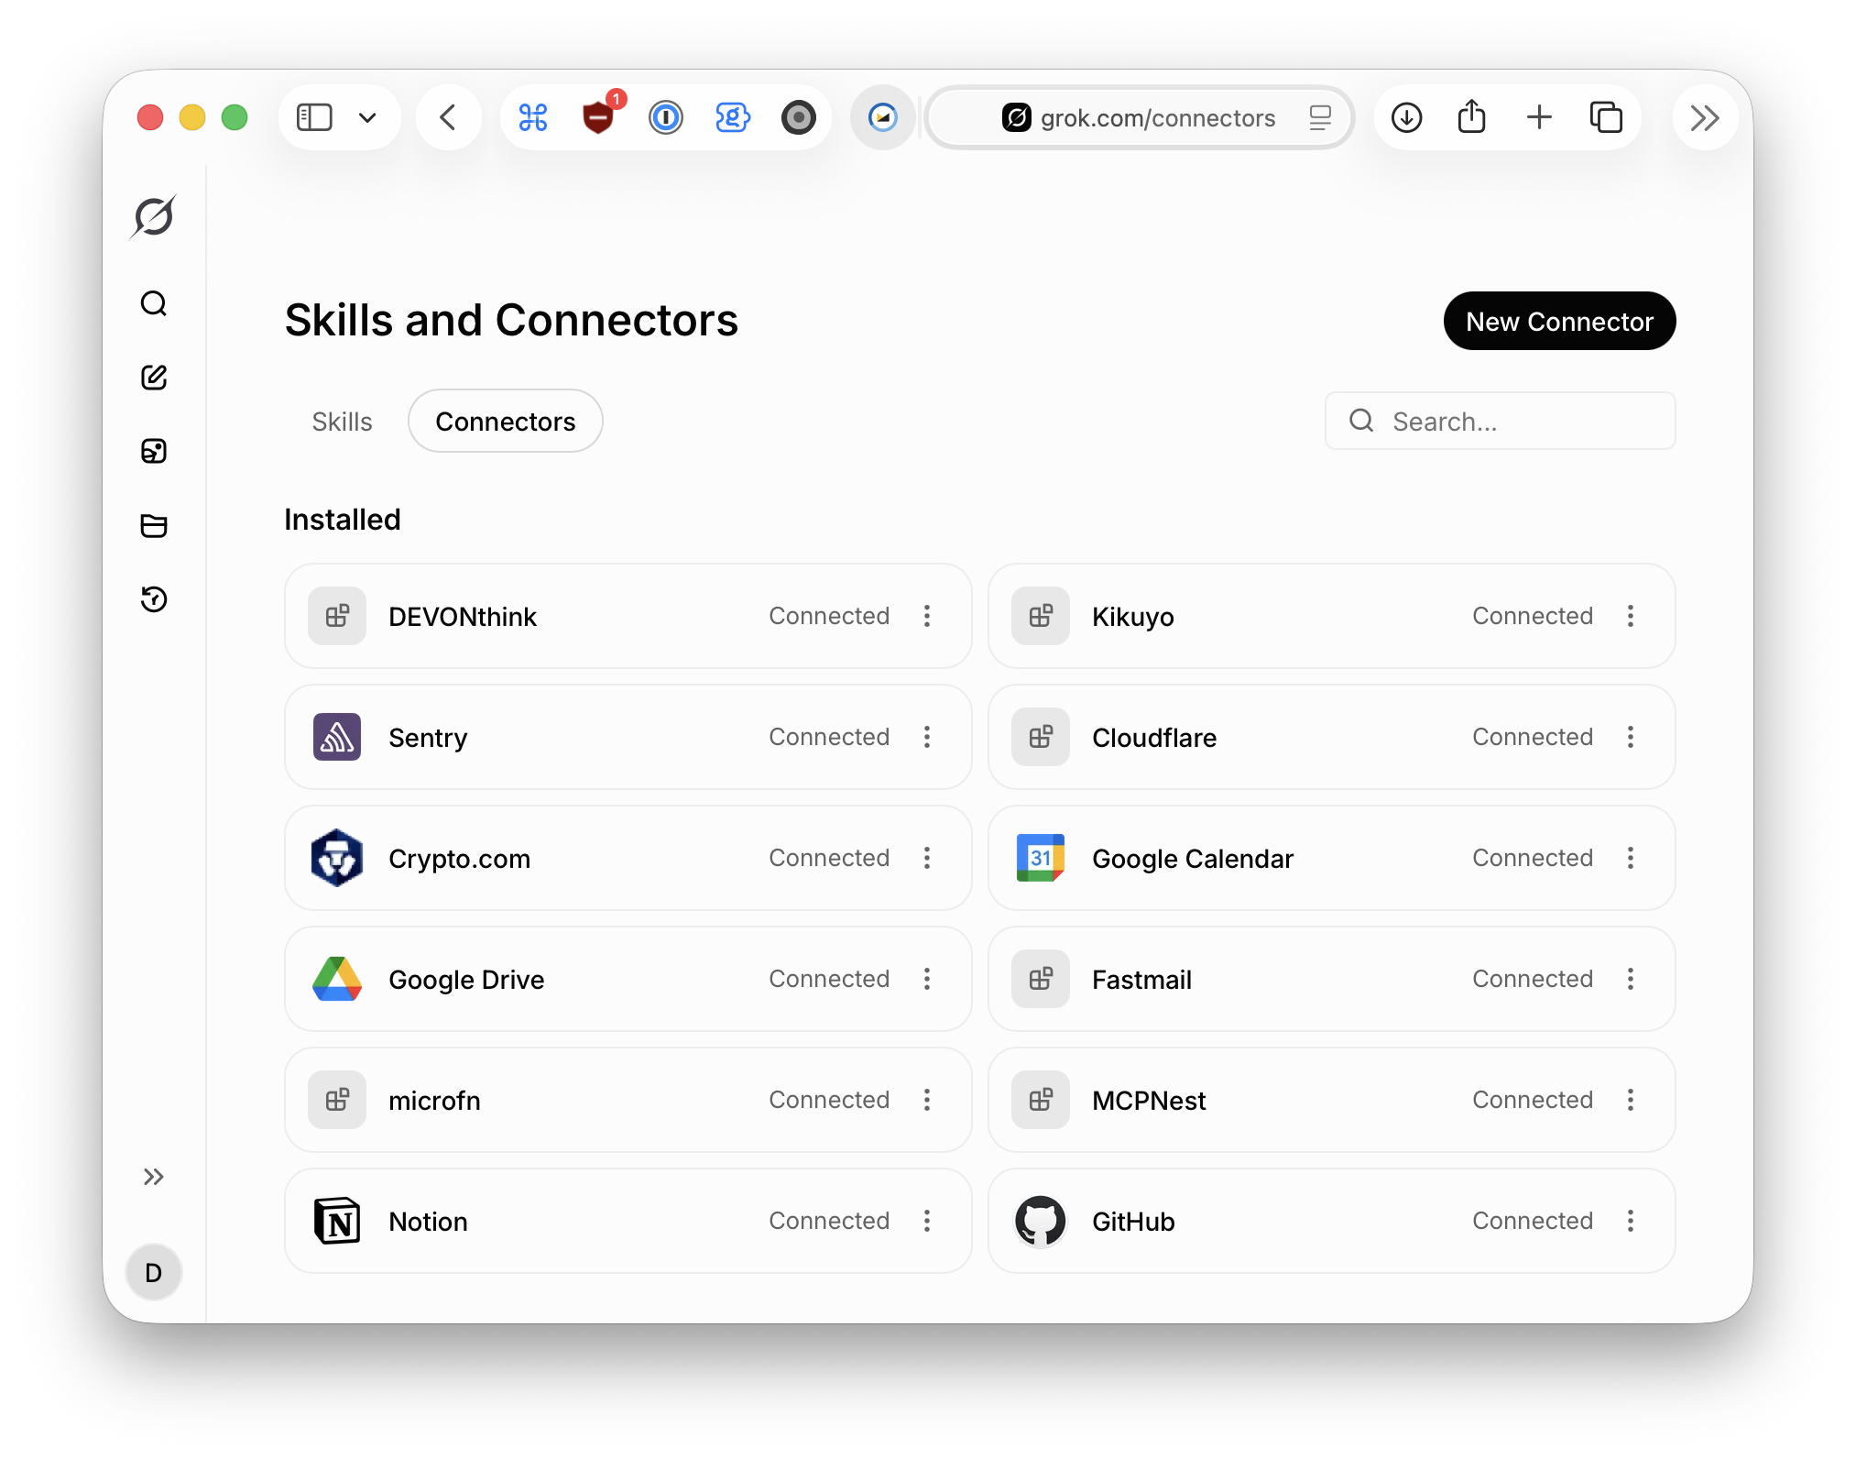Click the MCPNest connector name
Viewport: 1856px width, 1459px height.
(1149, 1101)
